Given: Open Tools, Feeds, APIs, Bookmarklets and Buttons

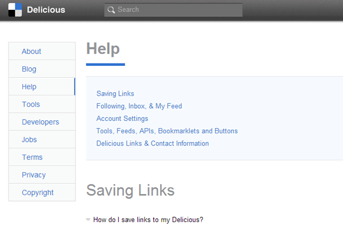Looking at the screenshot, I should point(167,131).
